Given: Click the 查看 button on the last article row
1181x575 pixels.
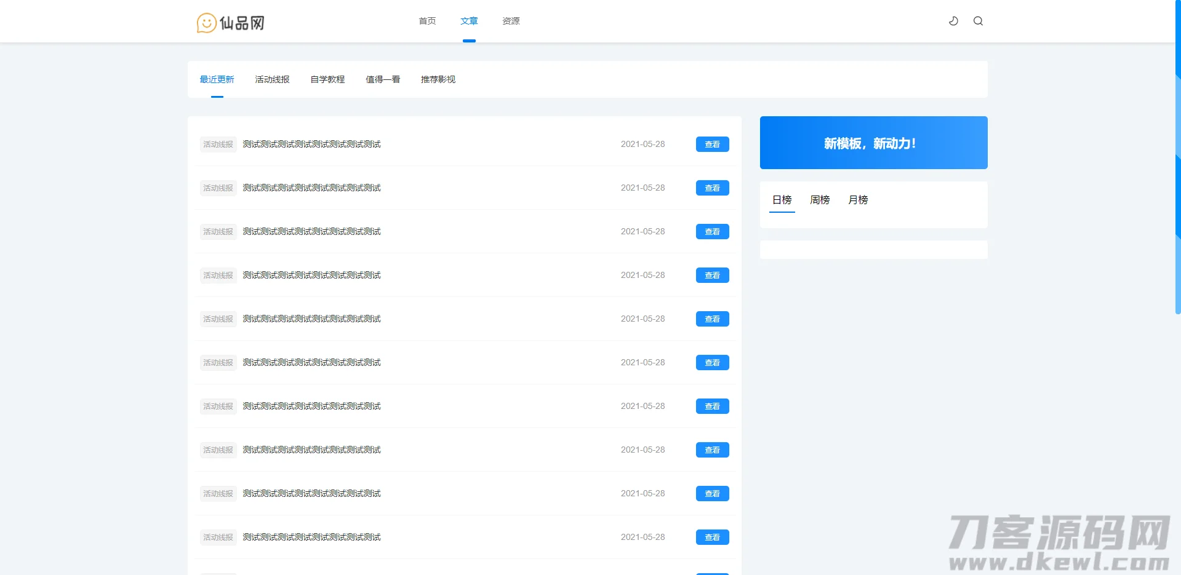Looking at the screenshot, I should coord(712,537).
